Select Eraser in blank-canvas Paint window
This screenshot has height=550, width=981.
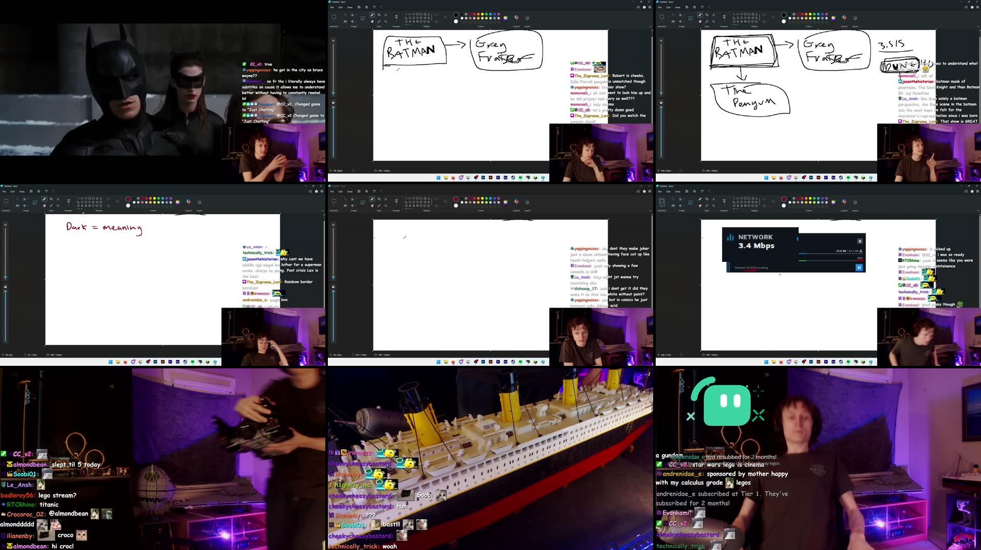372,206
